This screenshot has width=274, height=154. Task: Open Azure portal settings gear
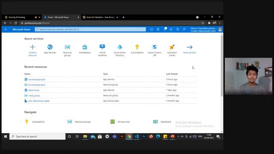pyautogui.click(x=171, y=30)
